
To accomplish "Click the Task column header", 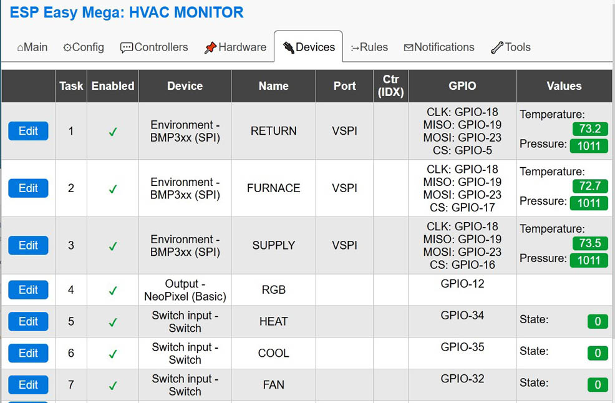I will click(x=71, y=86).
